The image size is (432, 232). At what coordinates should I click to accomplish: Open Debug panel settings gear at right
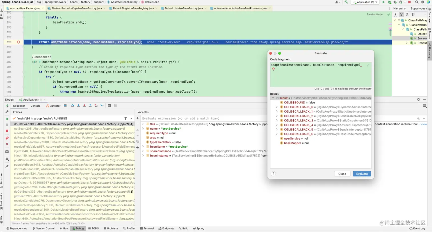(418, 99)
